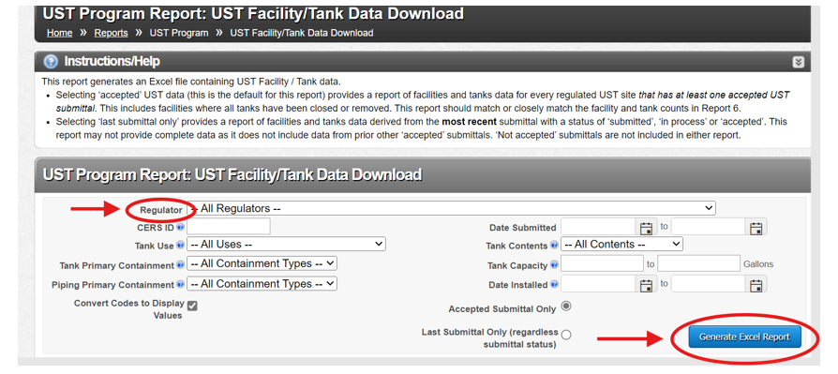This screenshot has height=374, width=838.
Task: Click the Instructions/Help panel title
Action: point(112,62)
